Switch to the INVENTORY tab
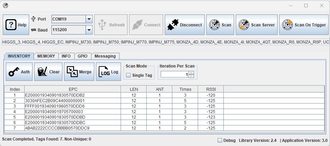This screenshot has height=146, width=330. pos(19,56)
